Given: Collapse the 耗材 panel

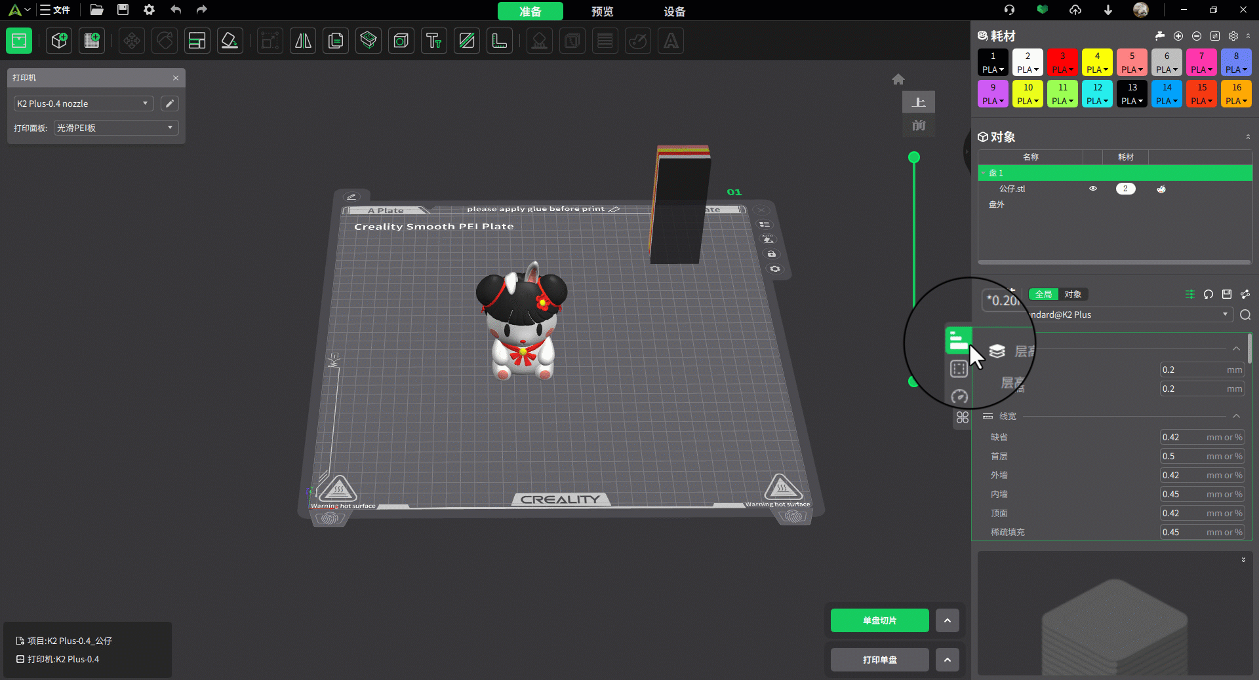Looking at the screenshot, I should 1248,36.
